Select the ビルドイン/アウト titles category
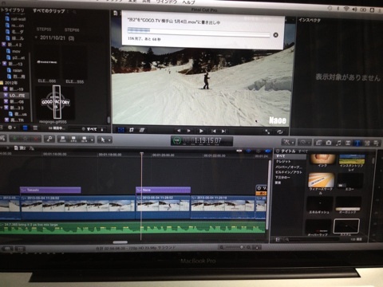Viewport: 383px width, 287px height. click(x=289, y=172)
